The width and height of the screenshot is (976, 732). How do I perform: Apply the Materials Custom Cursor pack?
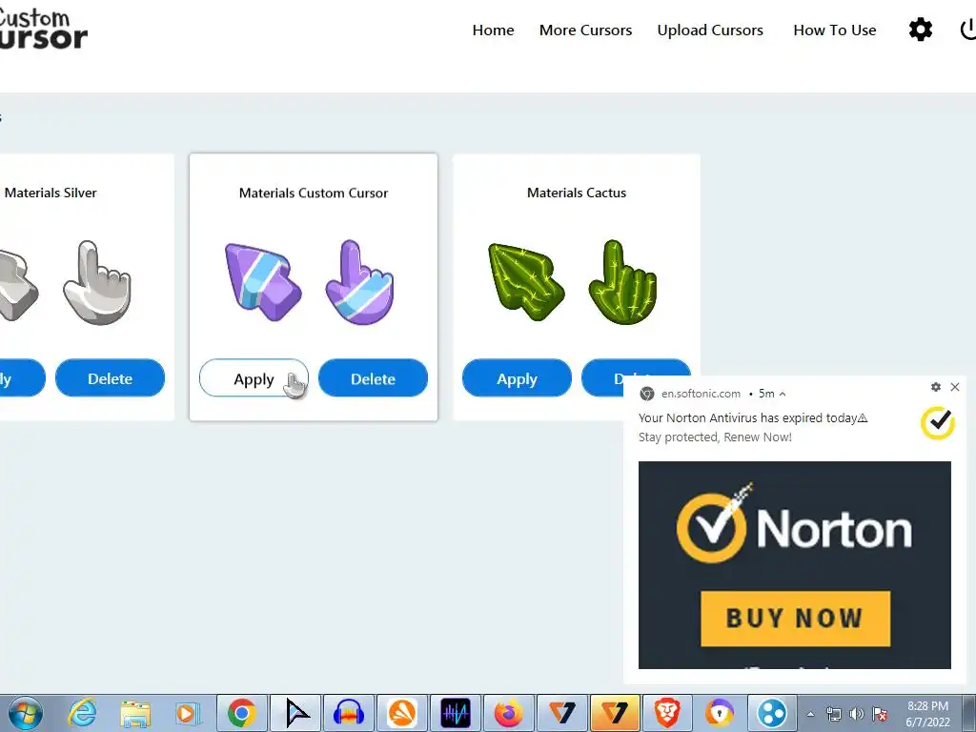coord(254,377)
